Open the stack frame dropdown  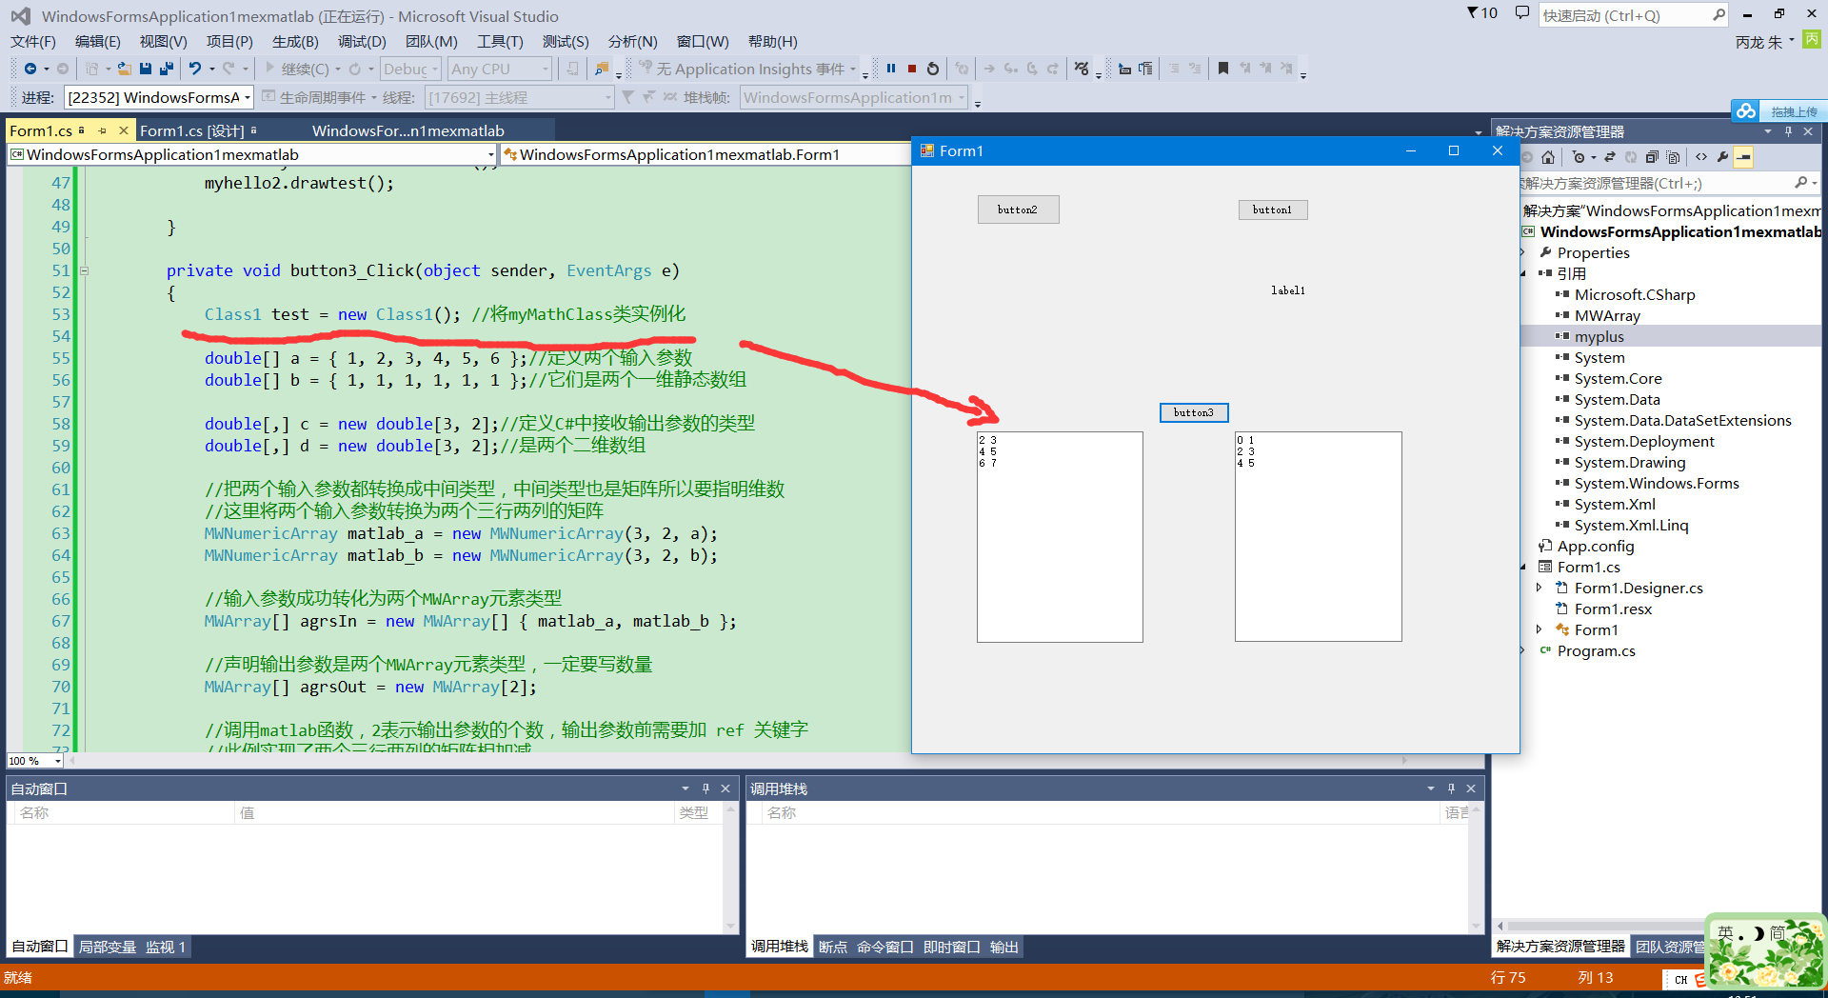coord(854,97)
